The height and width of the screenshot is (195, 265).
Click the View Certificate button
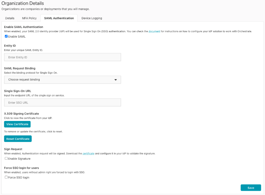click(17, 124)
